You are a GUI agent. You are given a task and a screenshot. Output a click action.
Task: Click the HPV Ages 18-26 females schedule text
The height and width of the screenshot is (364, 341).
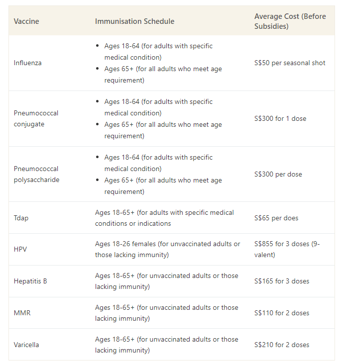point(167,250)
